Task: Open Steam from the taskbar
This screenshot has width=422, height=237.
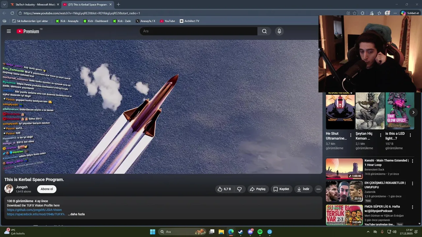Action: pos(240,232)
